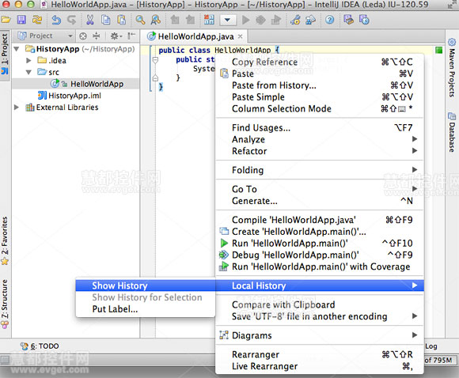The width and height of the screenshot is (459, 378).
Task: Open the run configuration dropdown
Action: [x=227, y=21]
